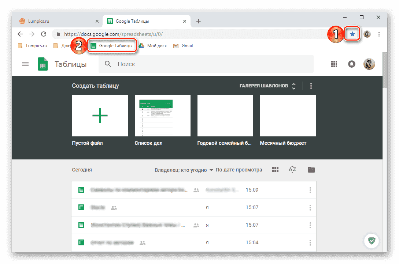Toggle the bookmark star in the address bar
399x264 pixels.
click(x=352, y=34)
